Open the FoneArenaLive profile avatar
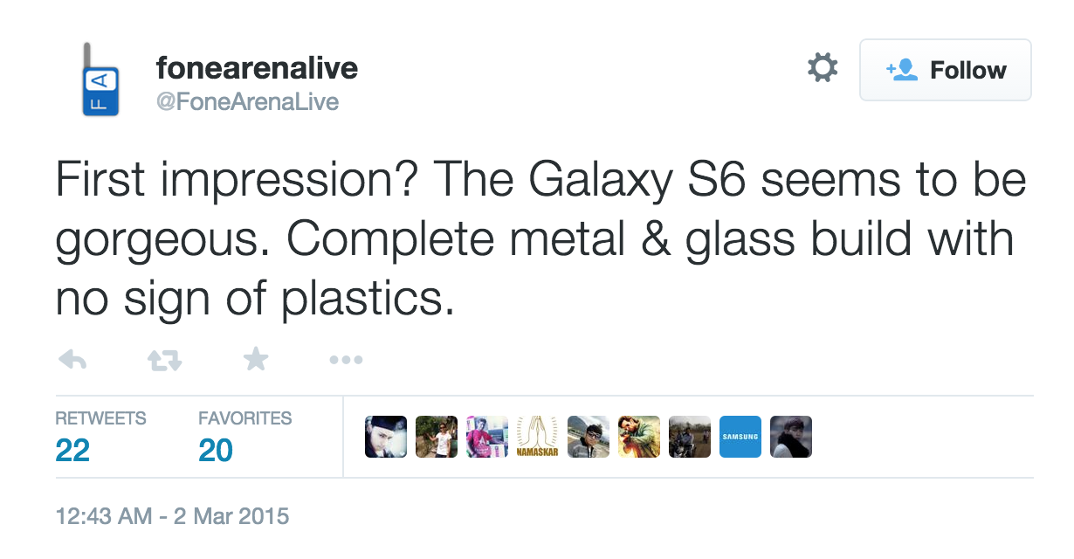This screenshot has height=559, width=1074. [x=100, y=79]
